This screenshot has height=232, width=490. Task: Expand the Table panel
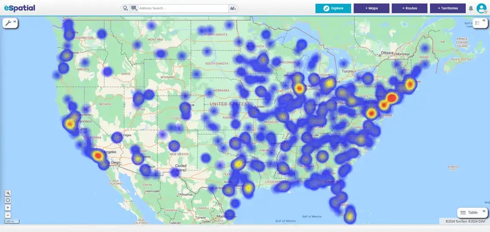pyautogui.click(x=472, y=212)
